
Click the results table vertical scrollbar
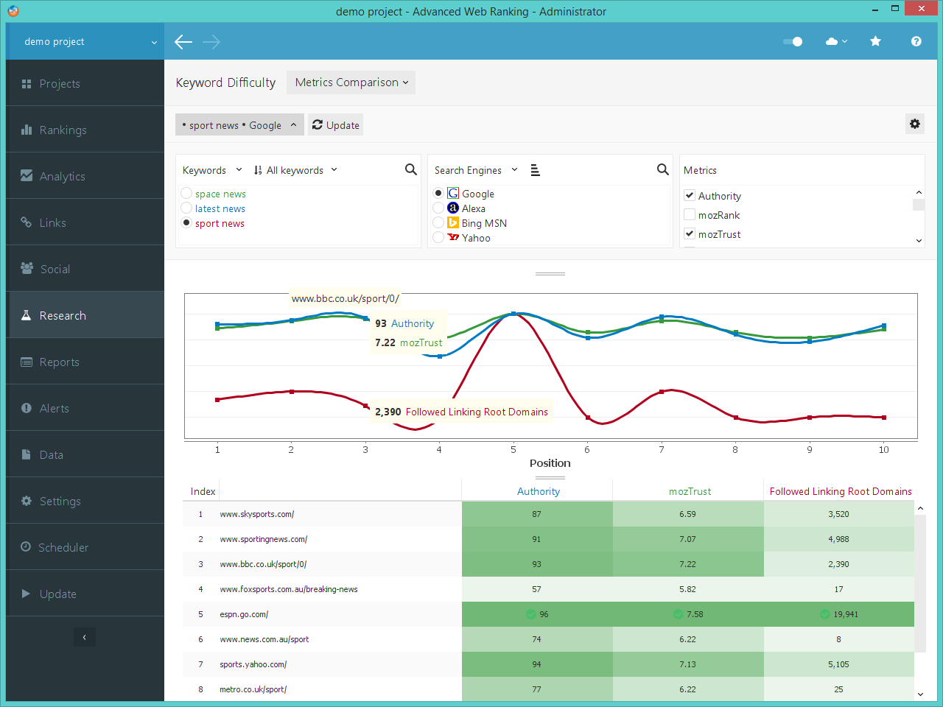(920, 583)
